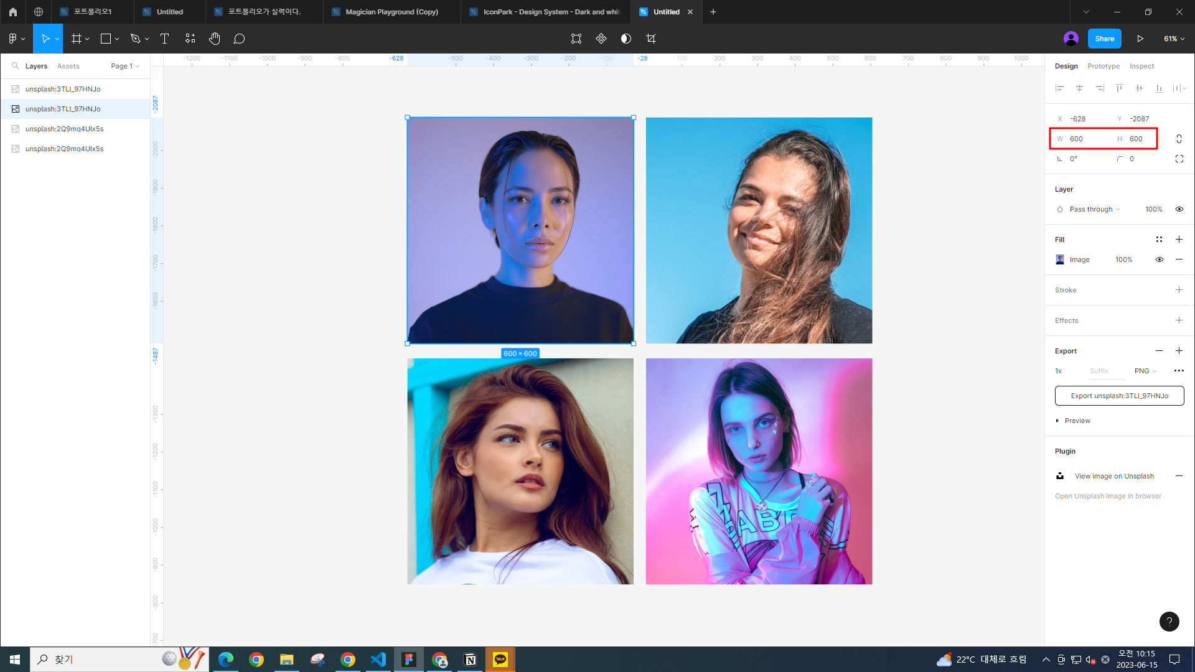1195x672 pixels.
Task: Click the Share button
Action: coord(1104,39)
